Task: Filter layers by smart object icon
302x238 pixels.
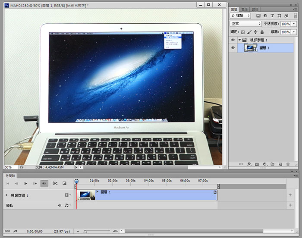Action: [286, 16]
